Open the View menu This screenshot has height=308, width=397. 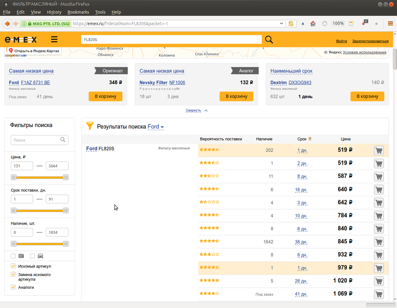[36, 12]
